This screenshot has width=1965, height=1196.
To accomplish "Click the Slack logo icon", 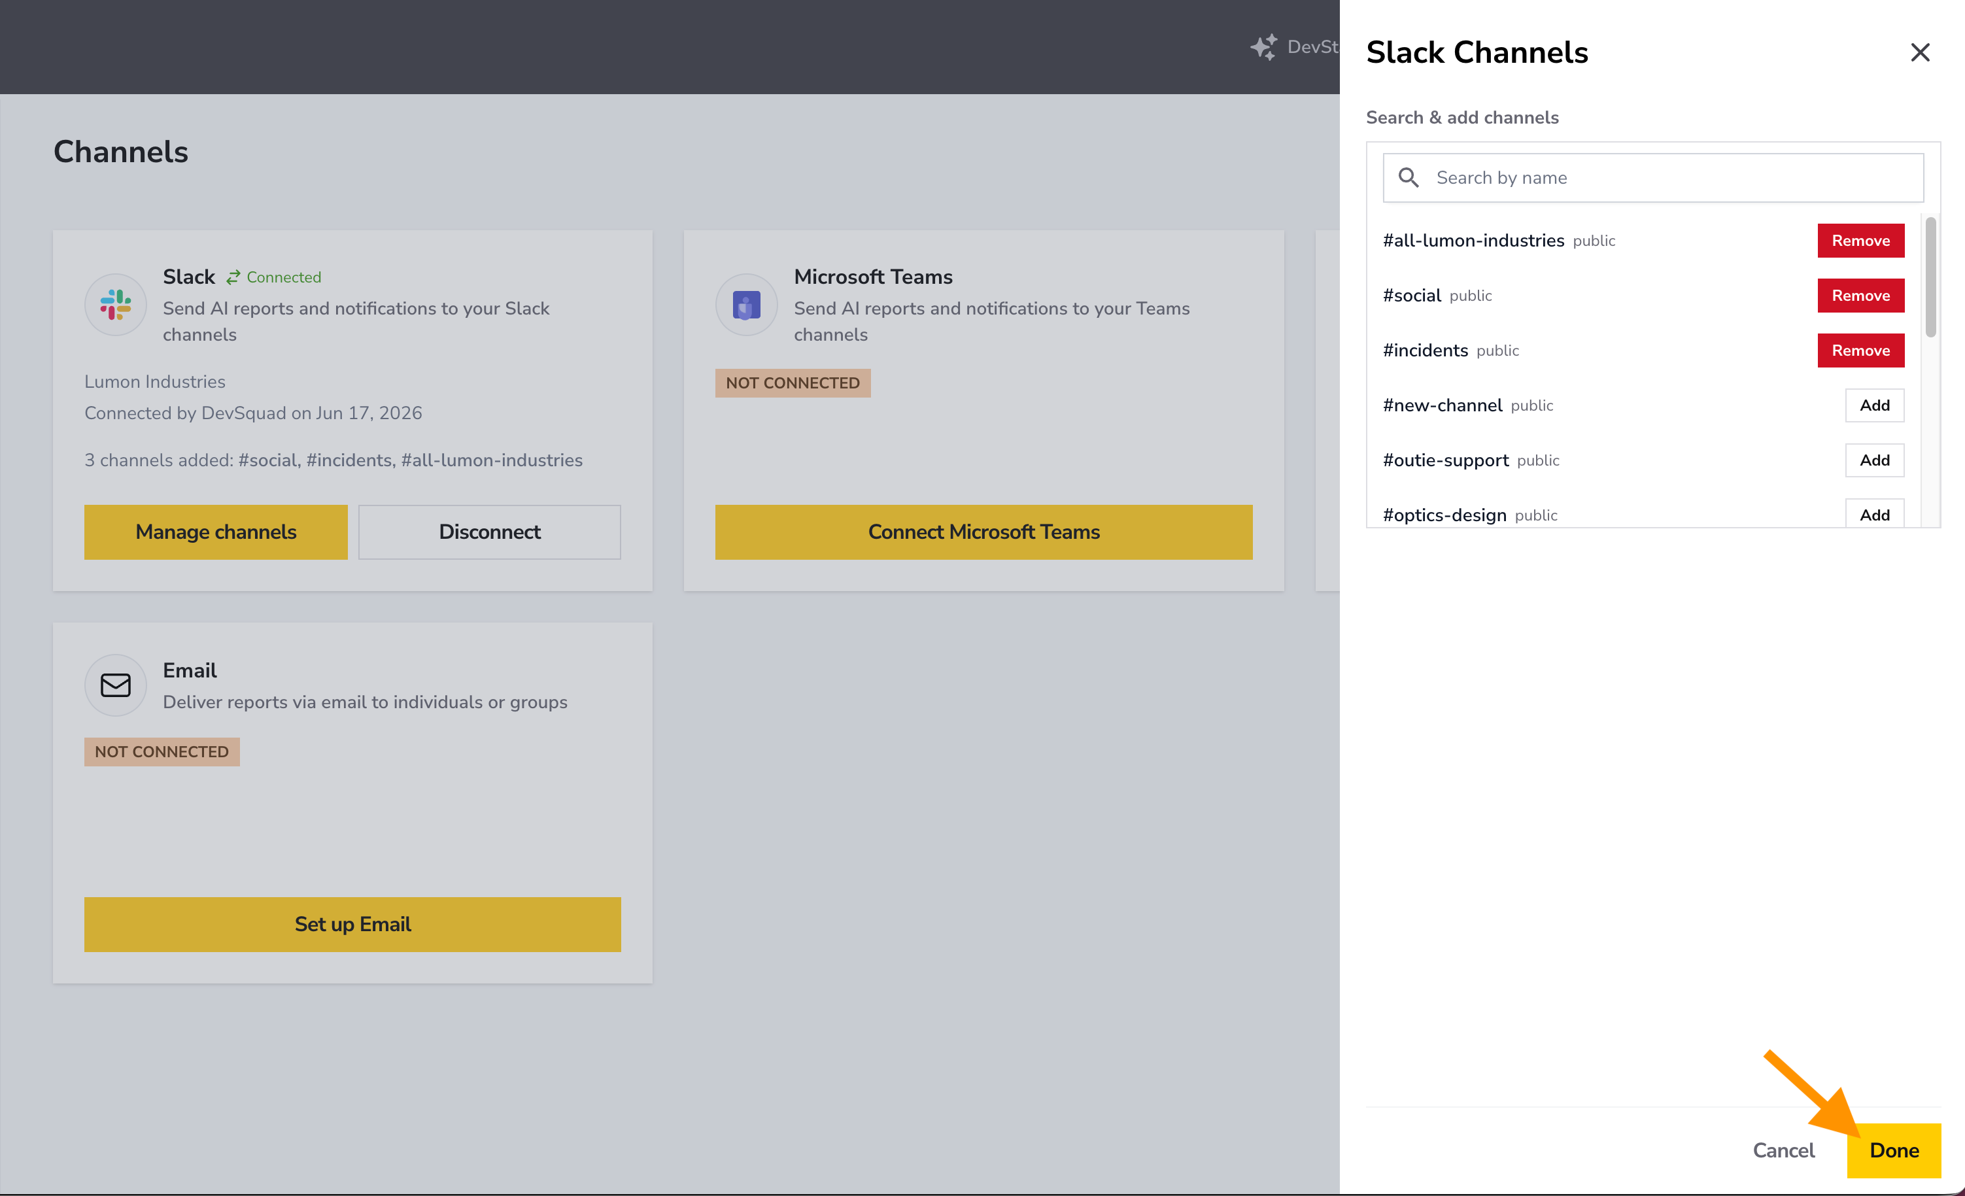I will [x=116, y=305].
